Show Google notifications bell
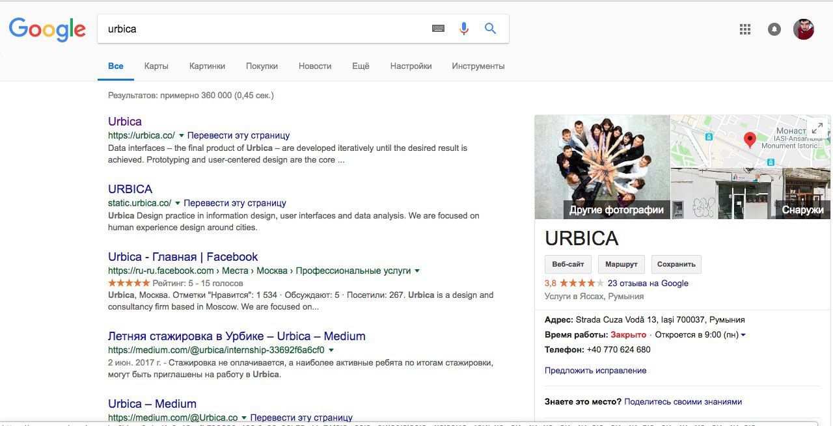Image resolution: width=833 pixels, height=426 pixels. click(774, 29)
